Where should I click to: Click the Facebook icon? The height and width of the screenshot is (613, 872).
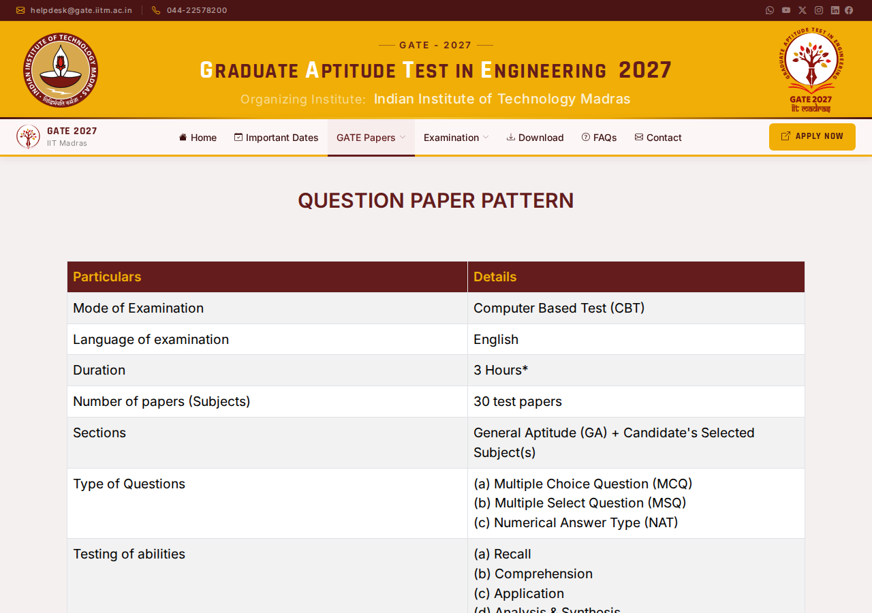tap(849, 10)
